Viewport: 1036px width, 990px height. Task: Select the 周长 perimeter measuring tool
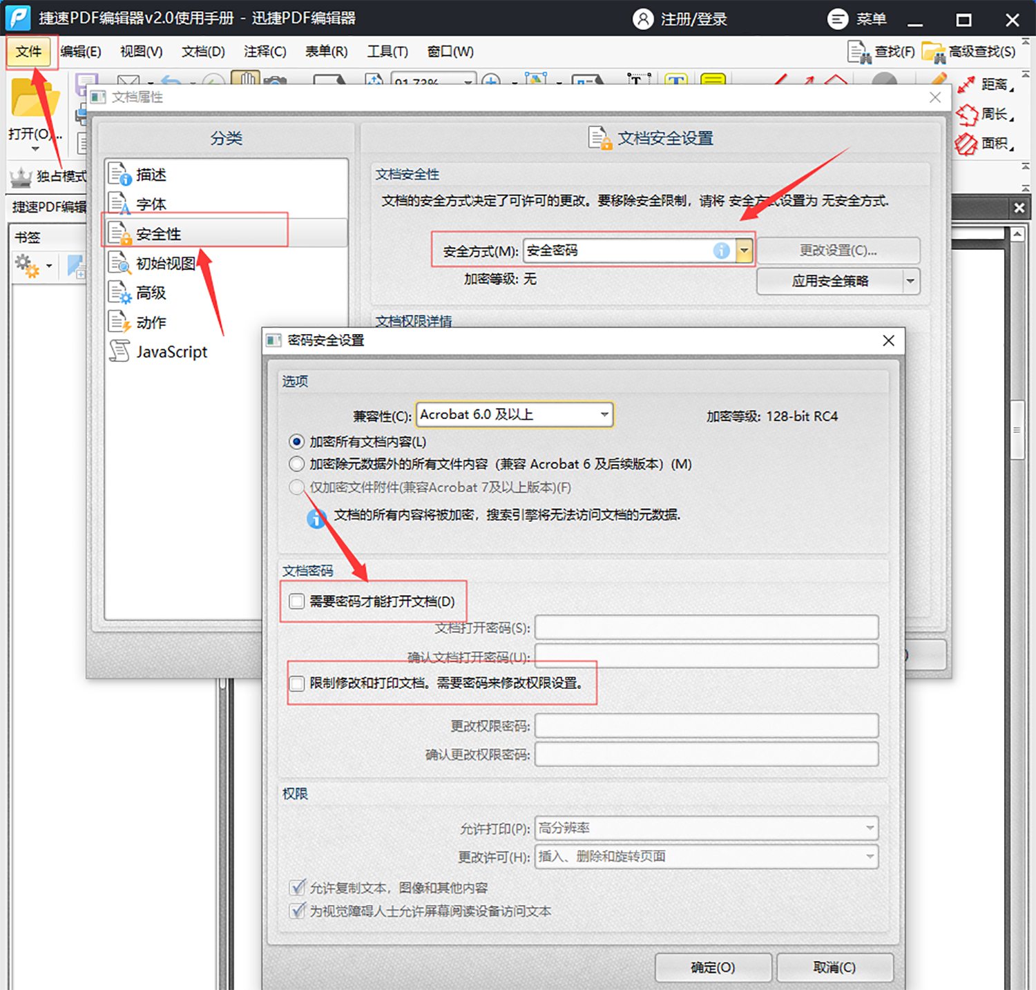click(x=985, y=114)
